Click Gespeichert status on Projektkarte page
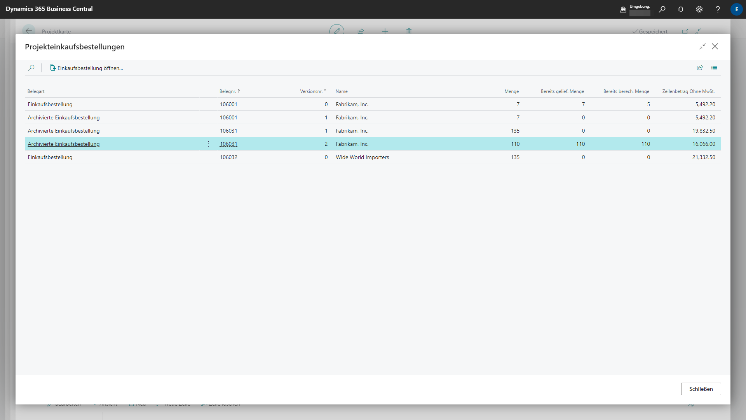 tap(650, 31)
